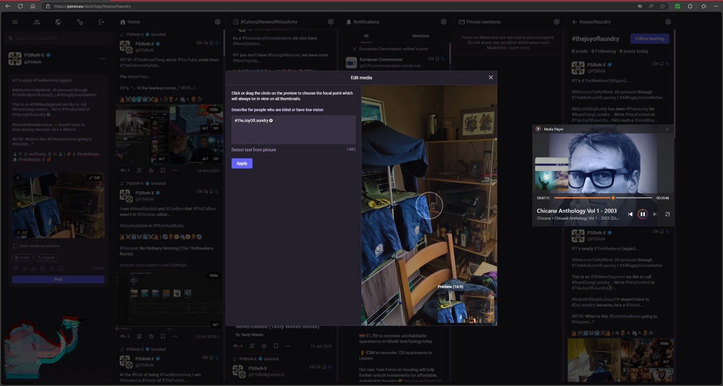Open the Public visibility dropdown
Viewport: 723px width, 386px height.
(22, 258)
